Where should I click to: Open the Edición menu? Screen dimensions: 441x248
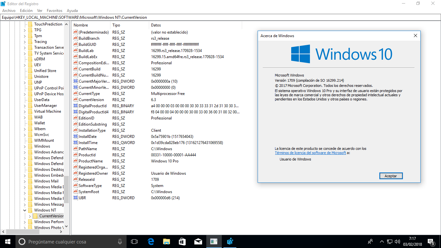click(x=26, y=11)
